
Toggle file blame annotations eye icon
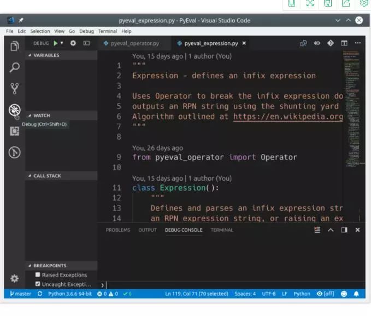tap(317, 43)
